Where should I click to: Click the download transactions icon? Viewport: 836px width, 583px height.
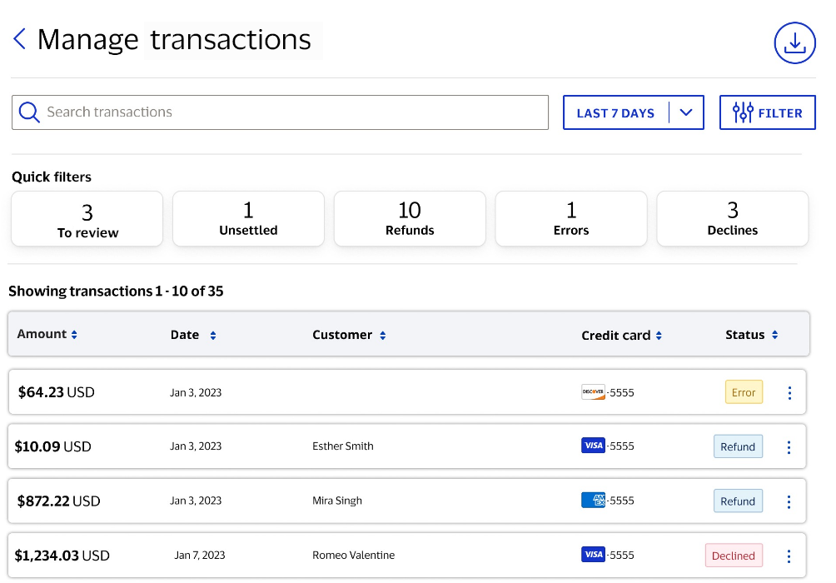(794, 43)
